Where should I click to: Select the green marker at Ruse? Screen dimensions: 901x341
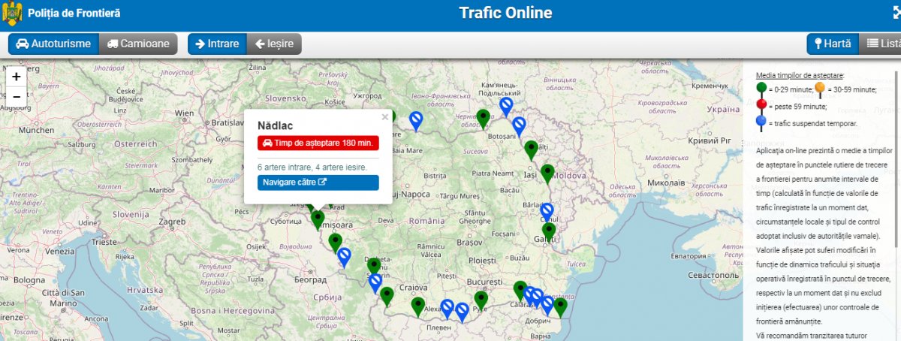click(x=481, y=300)
